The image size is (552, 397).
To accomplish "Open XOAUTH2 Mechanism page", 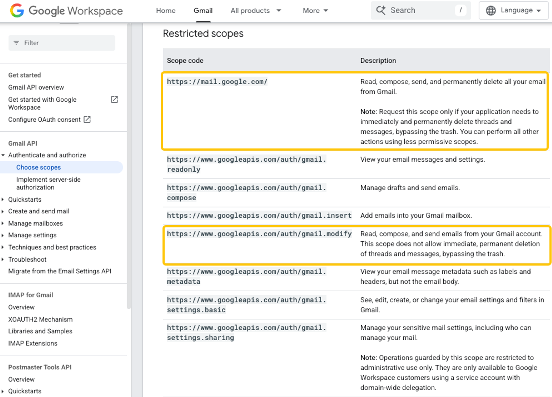I will (40, 319).
